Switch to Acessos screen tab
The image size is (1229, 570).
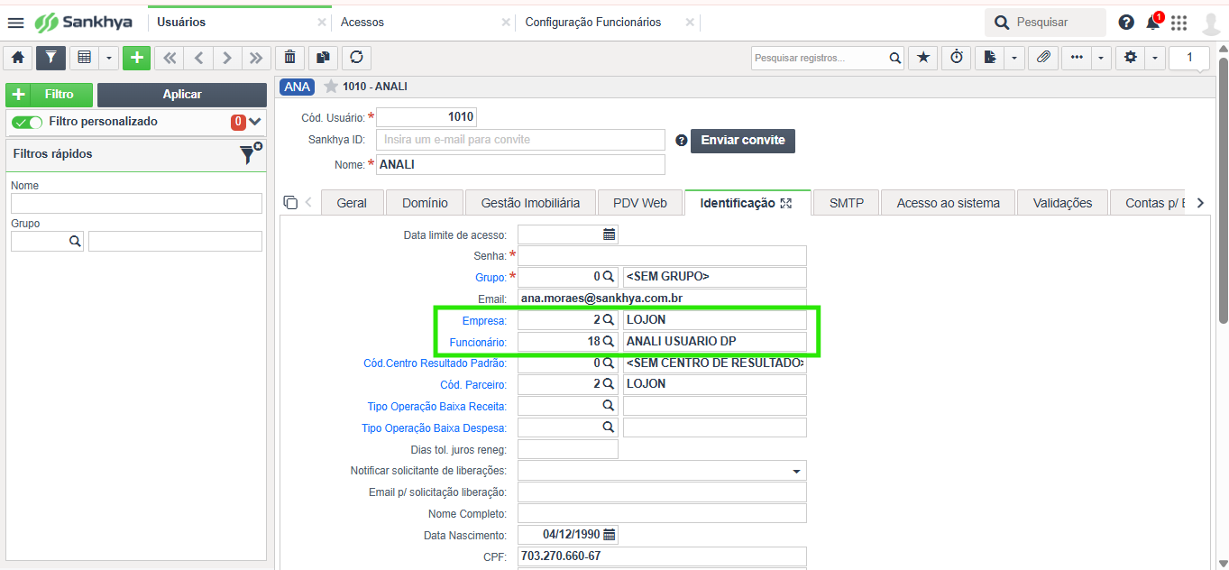(x=362, y=22)
